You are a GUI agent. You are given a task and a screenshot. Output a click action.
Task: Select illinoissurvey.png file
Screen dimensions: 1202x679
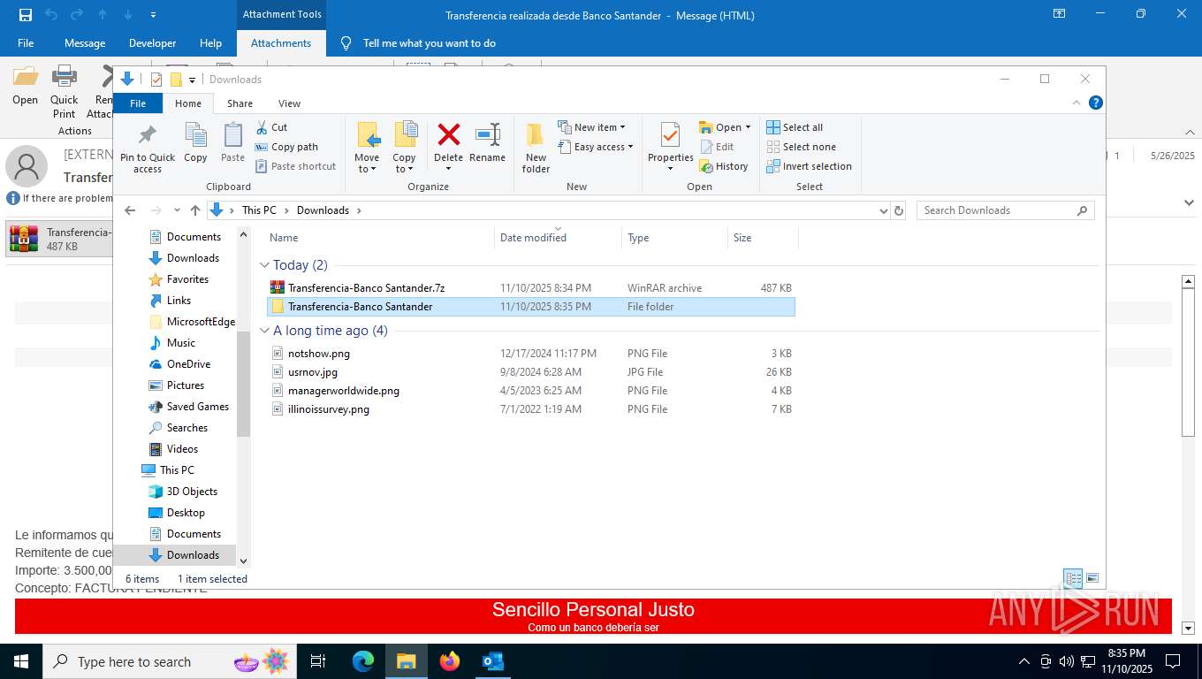coord(530,409)
